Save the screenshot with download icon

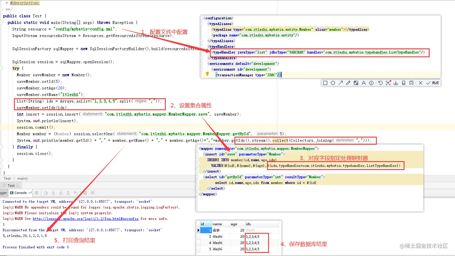[x=396, y=83]
